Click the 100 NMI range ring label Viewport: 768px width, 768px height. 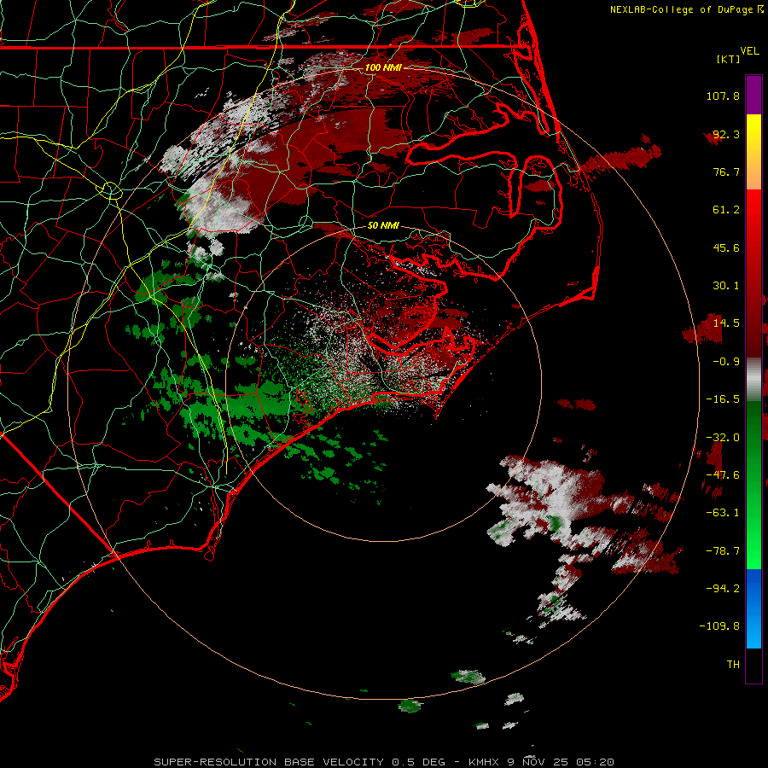(383, 67)
